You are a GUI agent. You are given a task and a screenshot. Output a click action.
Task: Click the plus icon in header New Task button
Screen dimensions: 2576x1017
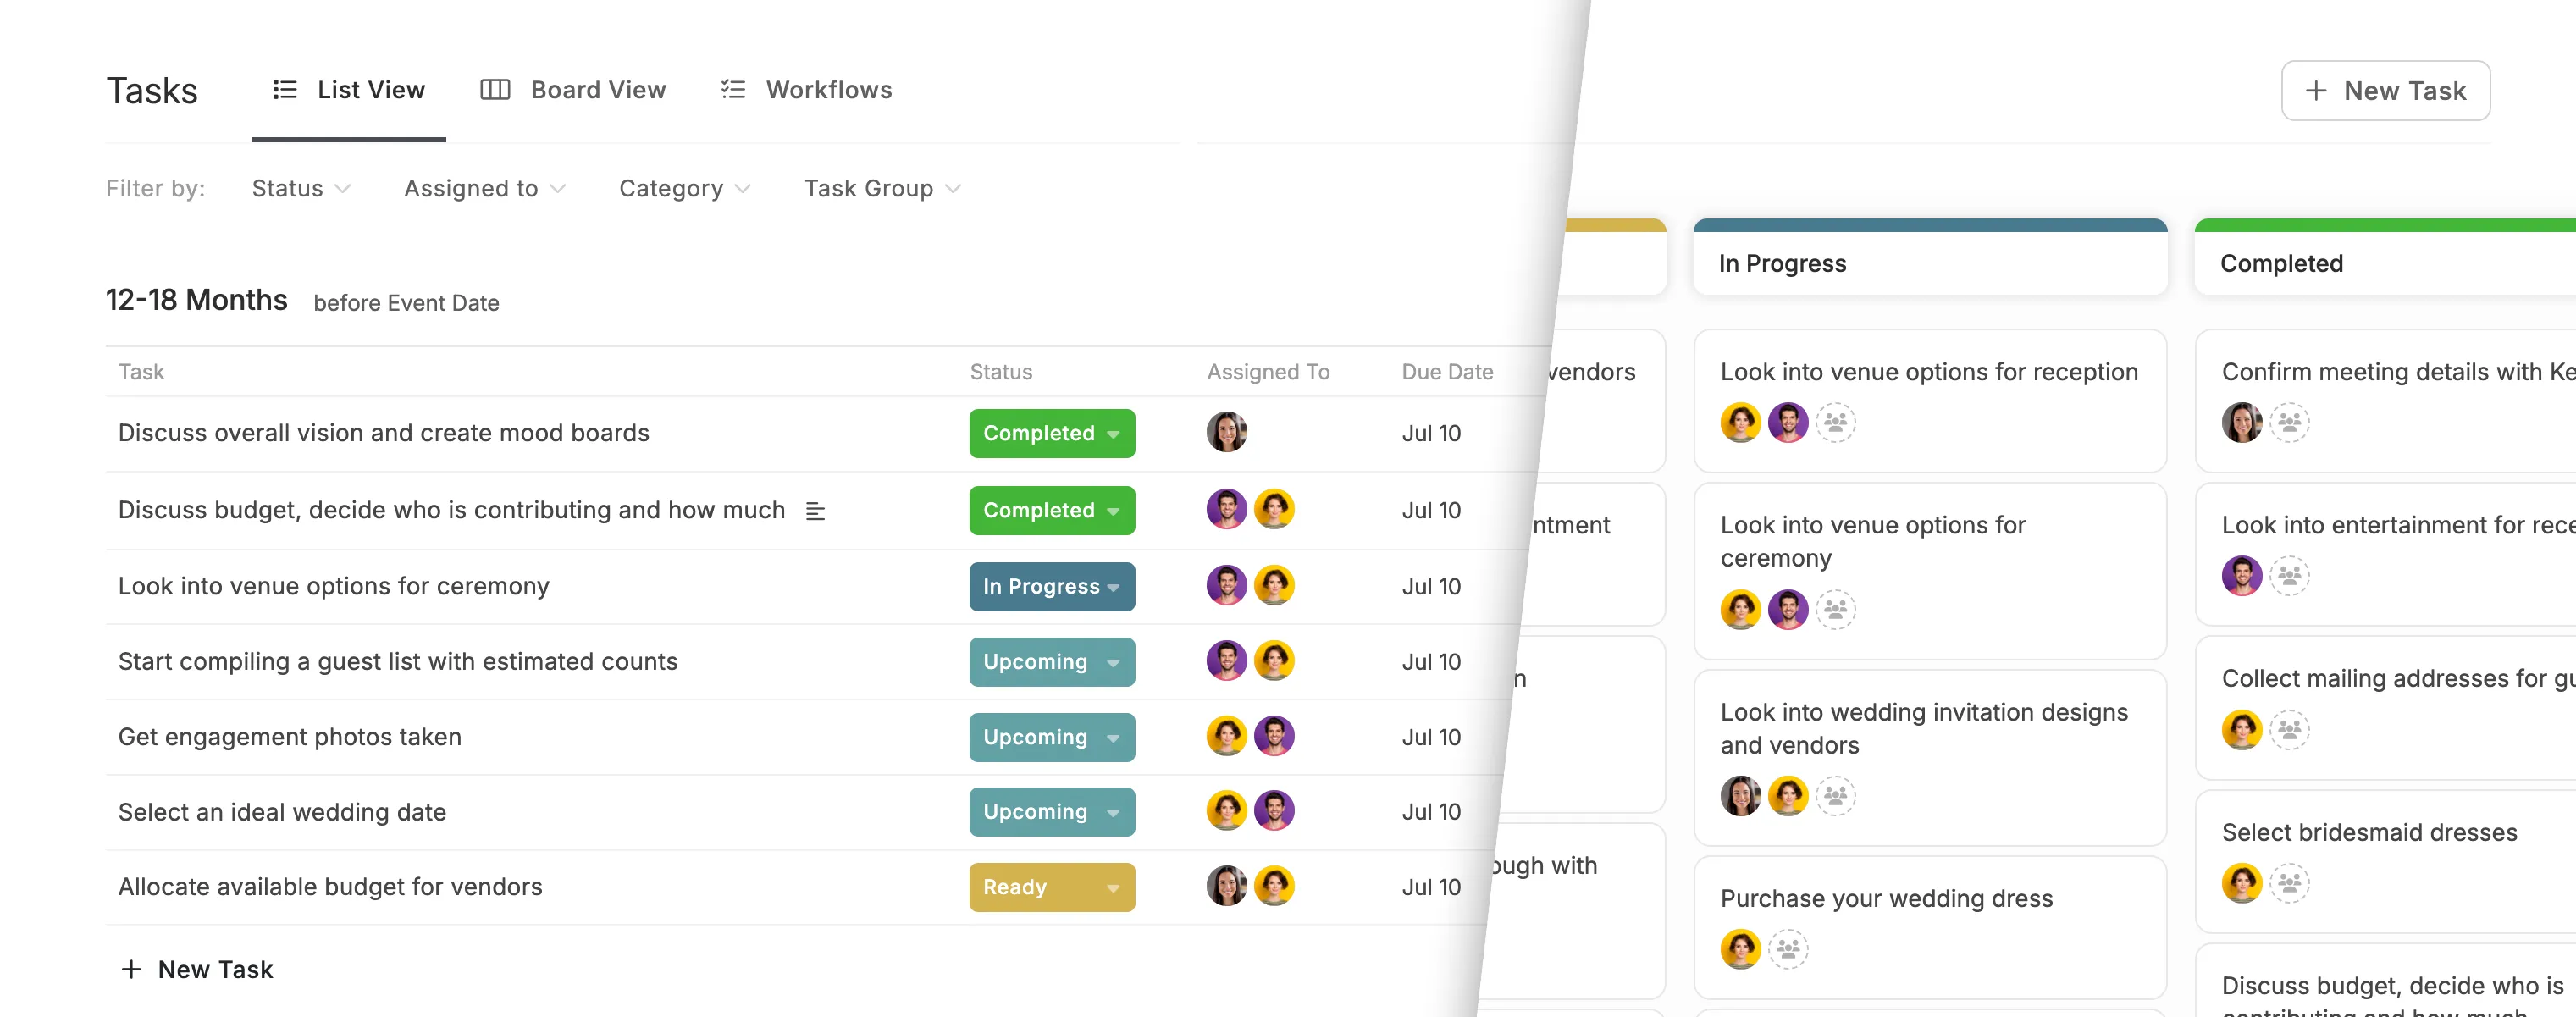click(2315, 91)
